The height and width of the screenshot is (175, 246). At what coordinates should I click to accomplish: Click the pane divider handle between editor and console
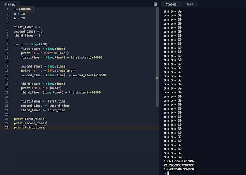click(x=160, y=89)
